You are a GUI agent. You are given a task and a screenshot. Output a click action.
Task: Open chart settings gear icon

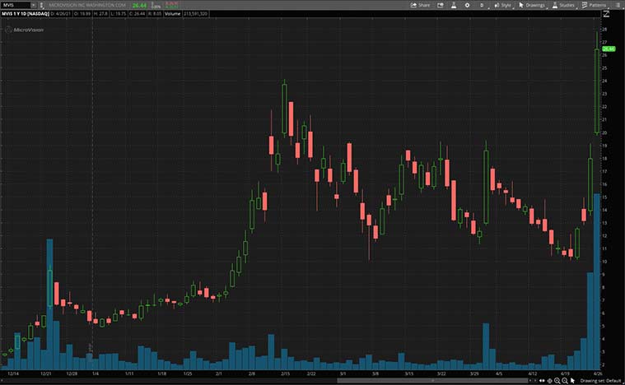click(467, 5)
